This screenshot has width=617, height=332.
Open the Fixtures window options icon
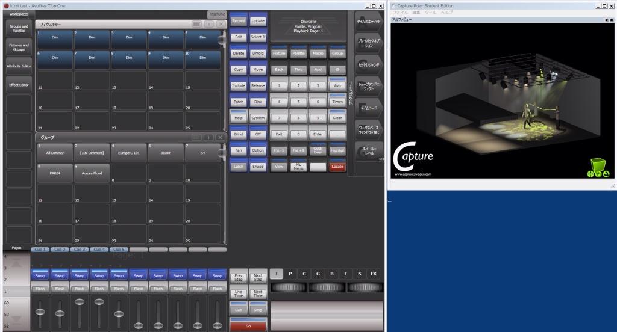click(x=196, y=25)
